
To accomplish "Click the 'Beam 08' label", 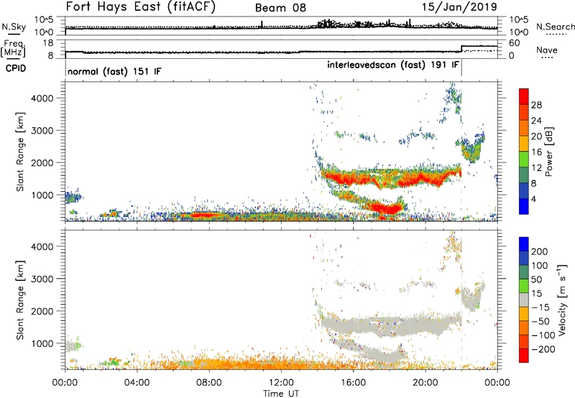I will point(280,8).
